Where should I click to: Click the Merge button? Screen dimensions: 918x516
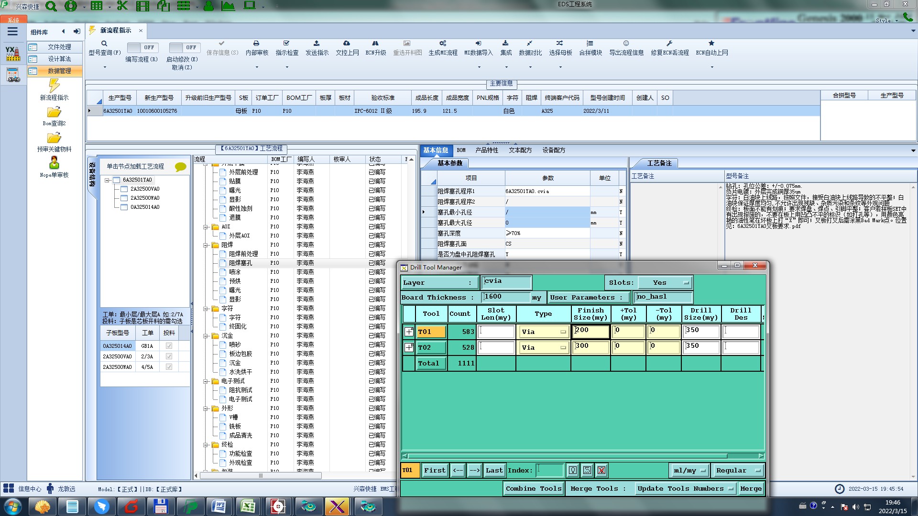point(751,489)
